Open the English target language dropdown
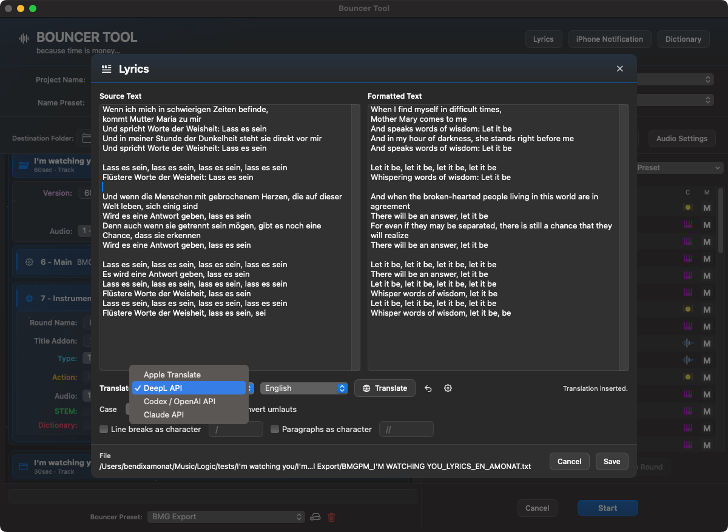The image size is (728, 532). [x=304, y=388]
